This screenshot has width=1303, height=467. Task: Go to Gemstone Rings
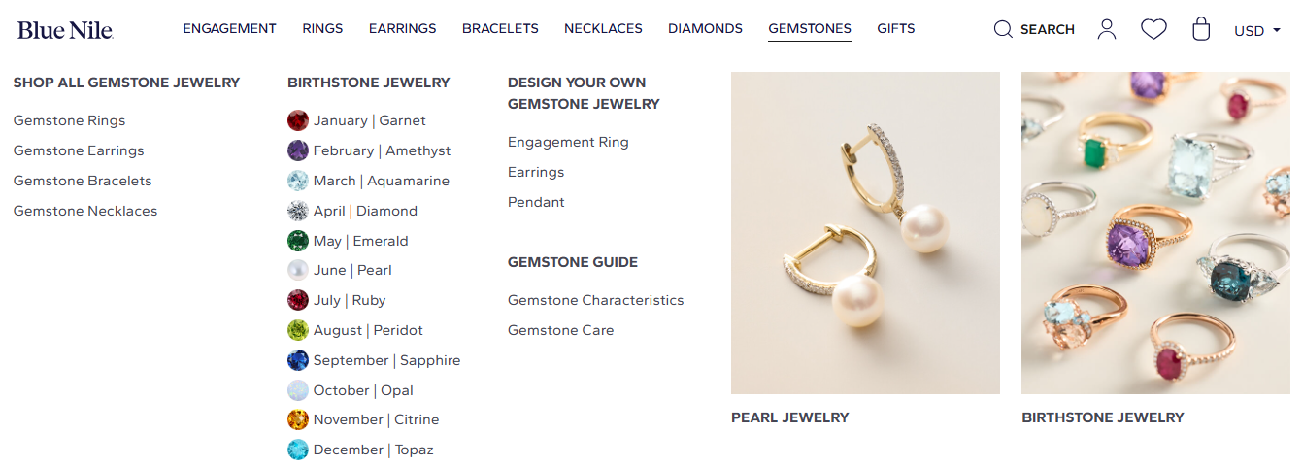point(69,120)
